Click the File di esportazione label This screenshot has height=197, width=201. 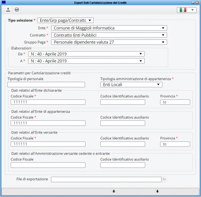coord(32,179)
